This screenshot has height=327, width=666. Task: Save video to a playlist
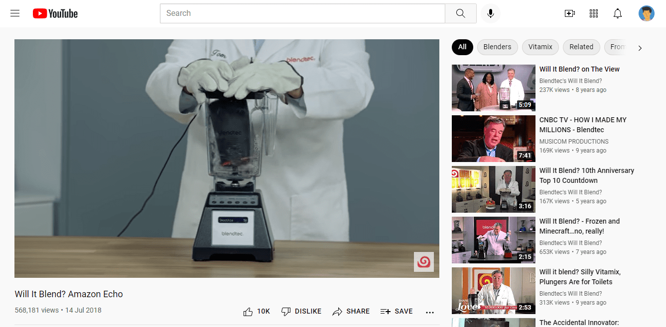[x=397, y=312]
